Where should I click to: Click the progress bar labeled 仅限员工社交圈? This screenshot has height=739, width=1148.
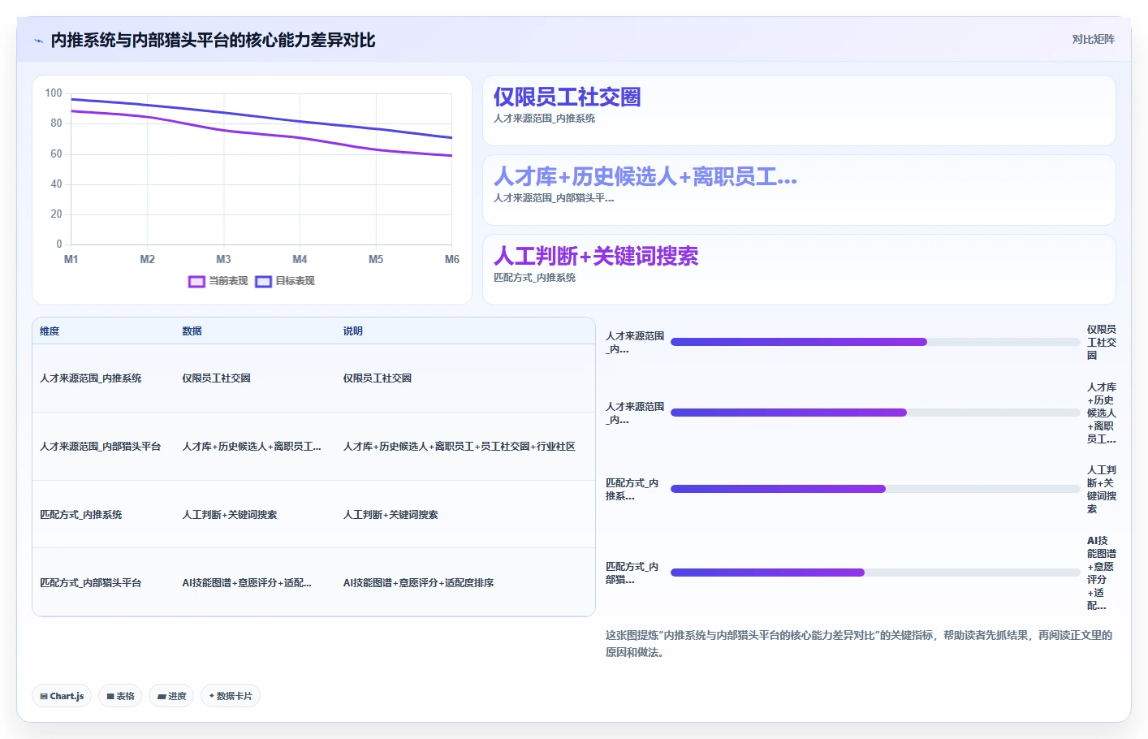click(875, 342)
